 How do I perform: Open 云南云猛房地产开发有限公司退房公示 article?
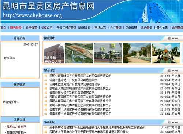coord(73,80)
